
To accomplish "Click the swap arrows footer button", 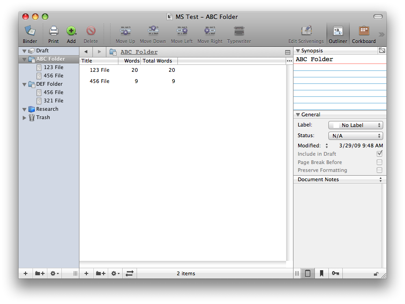I will tap(130, 273).
